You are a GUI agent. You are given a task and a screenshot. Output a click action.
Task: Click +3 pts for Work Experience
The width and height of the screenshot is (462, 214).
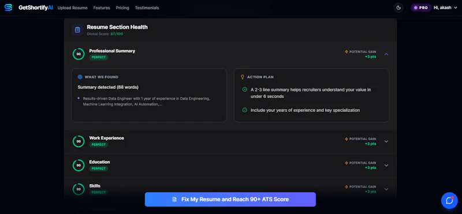370,144
